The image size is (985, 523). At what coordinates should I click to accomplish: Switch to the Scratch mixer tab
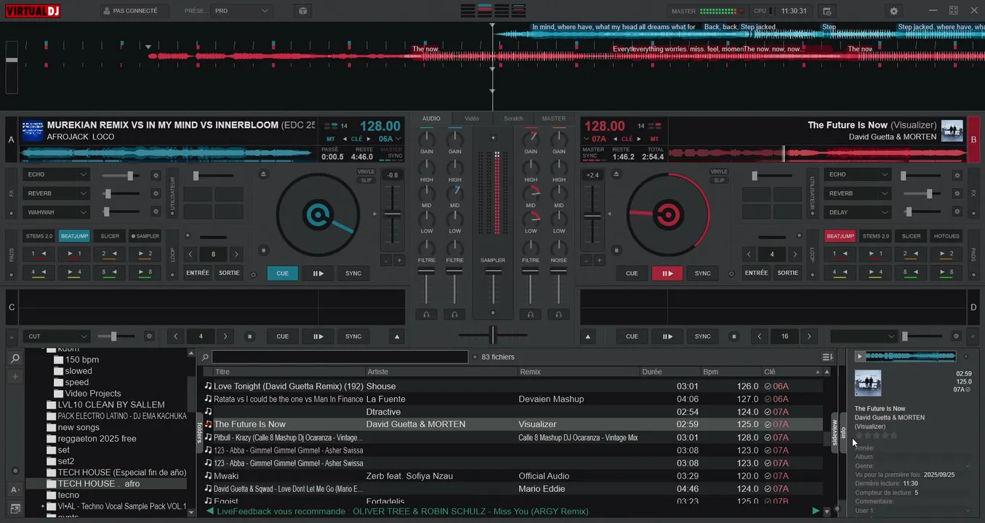(513, 118)
